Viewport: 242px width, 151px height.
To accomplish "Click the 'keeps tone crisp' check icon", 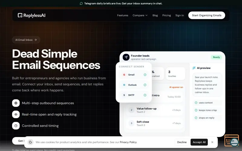I will [x=196, y=110].
